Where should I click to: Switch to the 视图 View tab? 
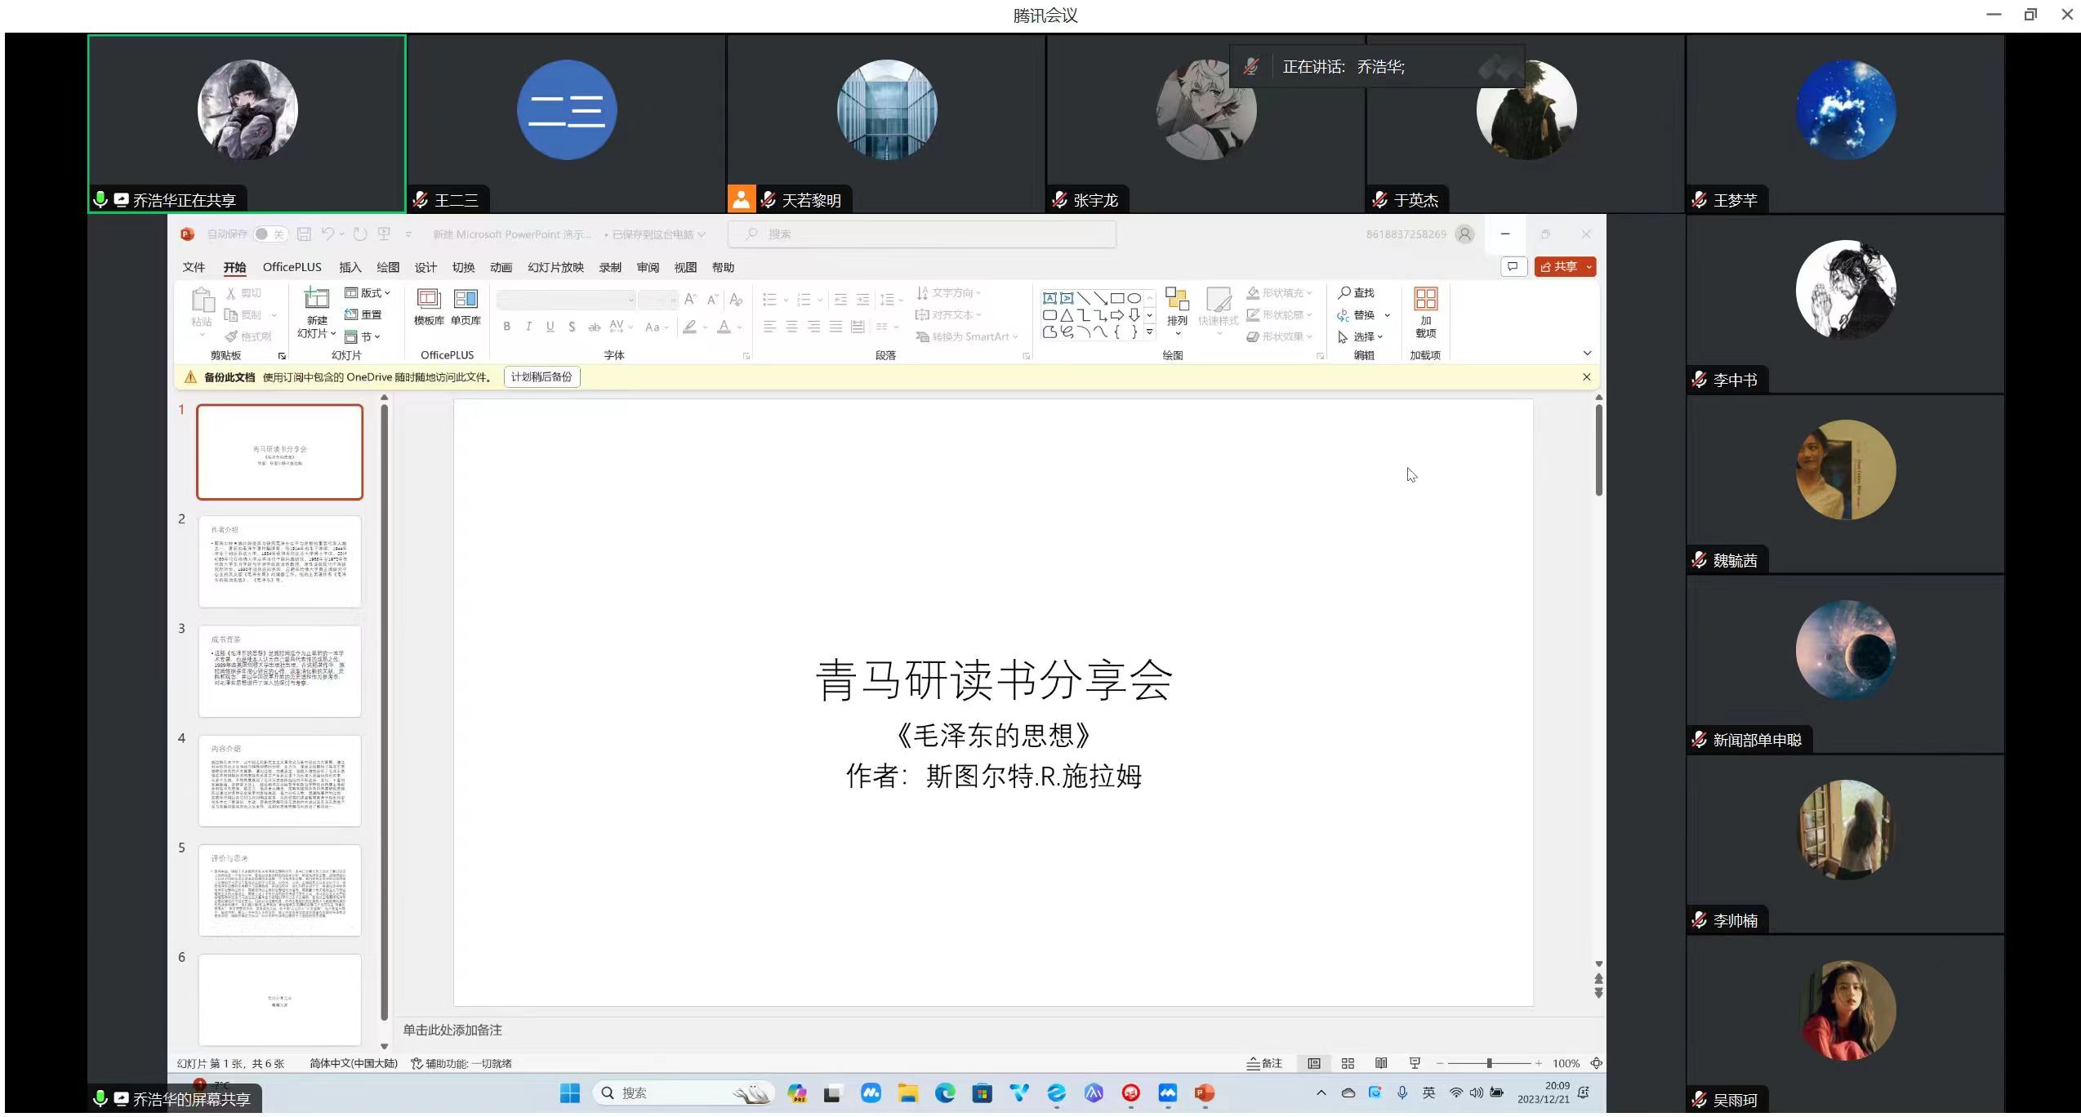[685, 267]
